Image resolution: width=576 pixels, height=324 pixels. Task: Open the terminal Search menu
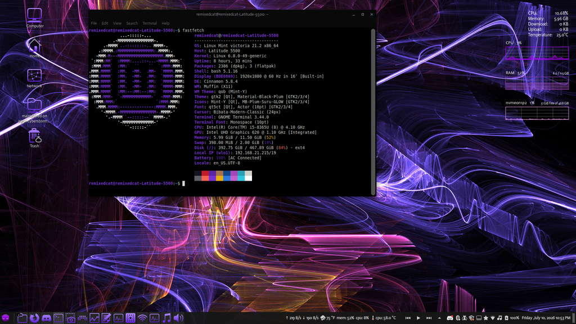(x=132, y=23)
